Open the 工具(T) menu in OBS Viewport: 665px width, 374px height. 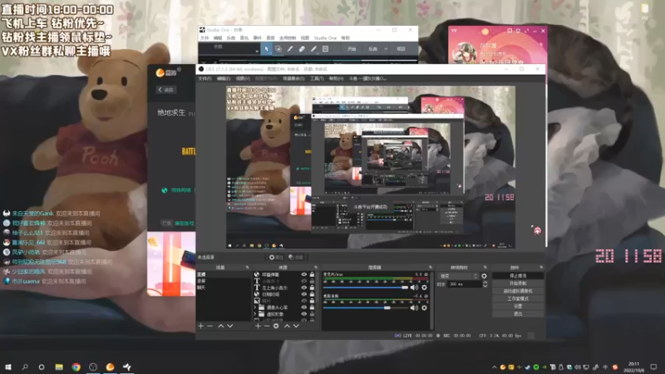tap(317, 78)
